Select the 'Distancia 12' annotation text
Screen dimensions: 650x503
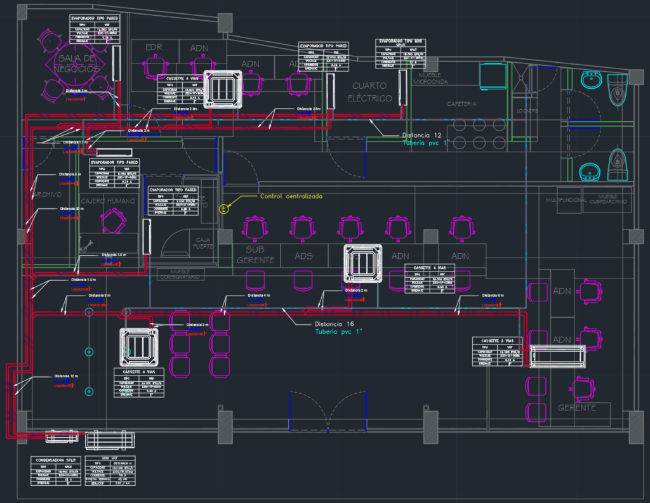(421, 135)
